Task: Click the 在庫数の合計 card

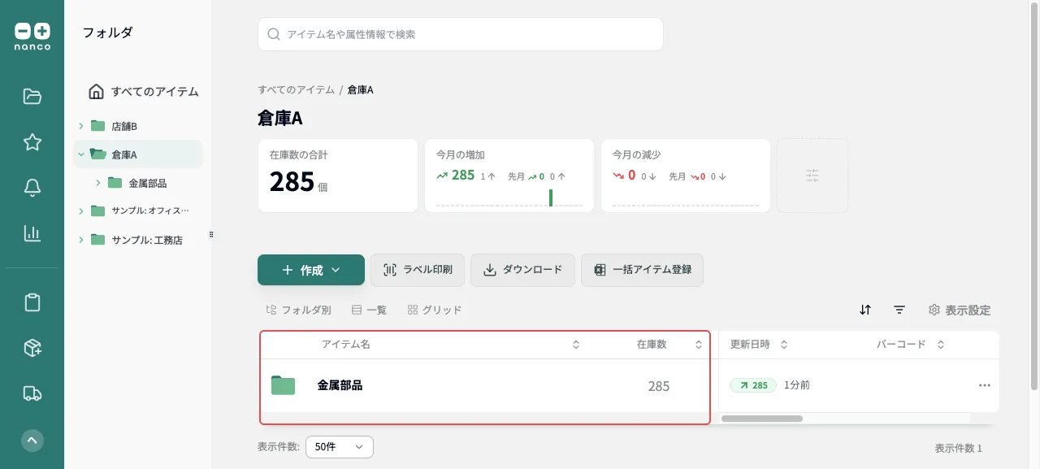Action: tap(338, 176)
